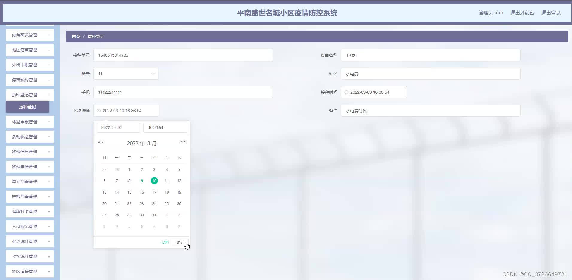Click 2022 年 year header label
This screenshot has height=280, width=572.
coord(136,143)
